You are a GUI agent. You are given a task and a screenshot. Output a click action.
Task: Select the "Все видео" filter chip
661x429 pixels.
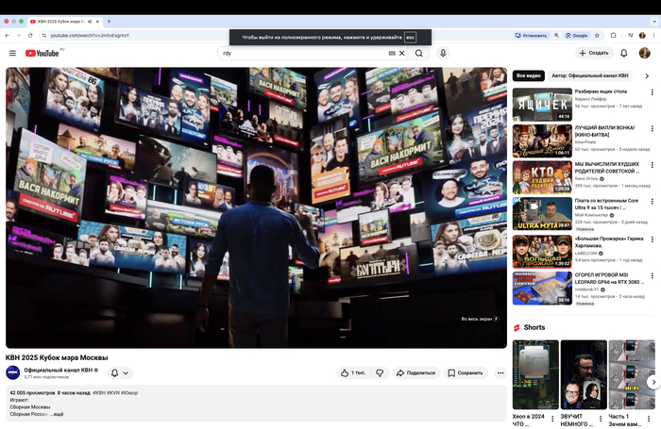point(528,74)
